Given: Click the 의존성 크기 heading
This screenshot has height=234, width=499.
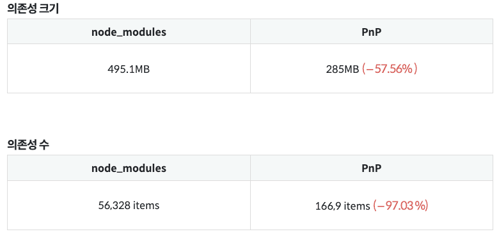Looking at the screenshot, I should coord(33,9).
